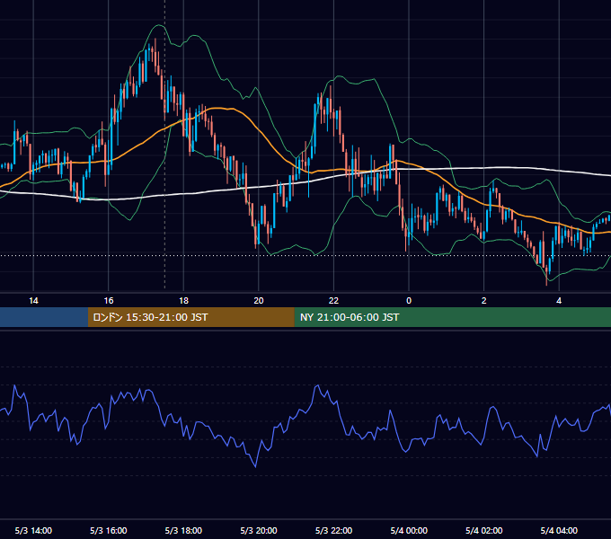Click the ロンドン 15:30-21:00 JST session bar
This screenshot has width=611, height=539.
(x=190, y=317)
